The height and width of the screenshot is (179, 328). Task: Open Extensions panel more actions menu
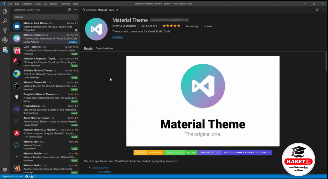[75, 10]
